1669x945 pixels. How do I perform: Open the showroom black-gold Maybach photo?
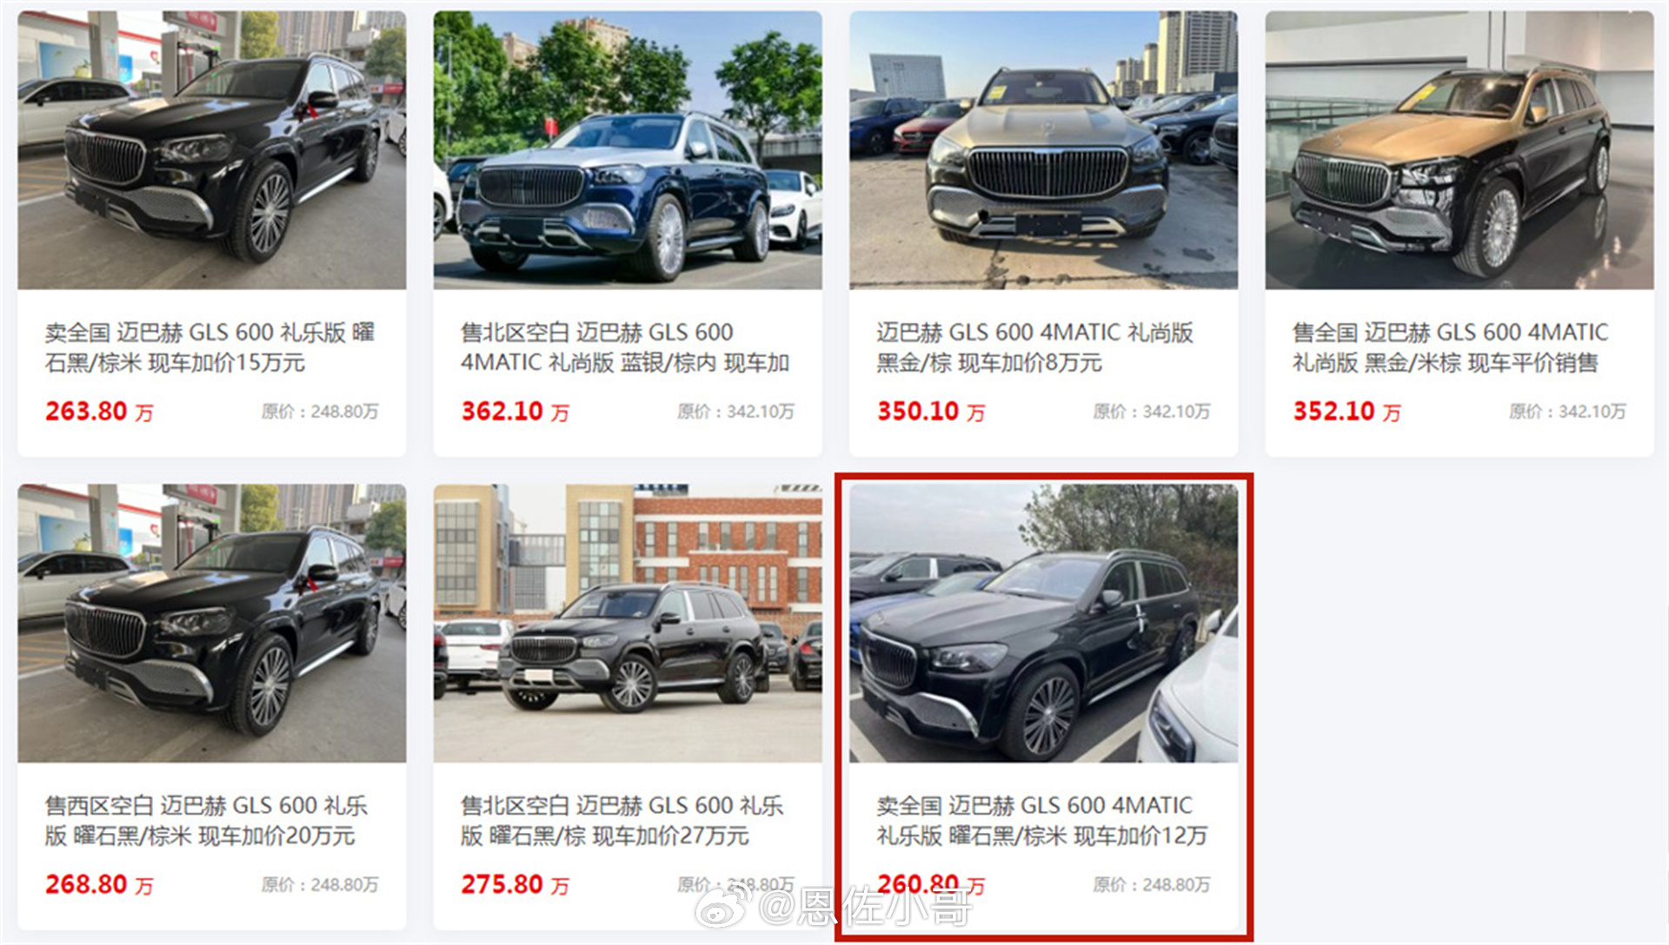click(1460, 149)
